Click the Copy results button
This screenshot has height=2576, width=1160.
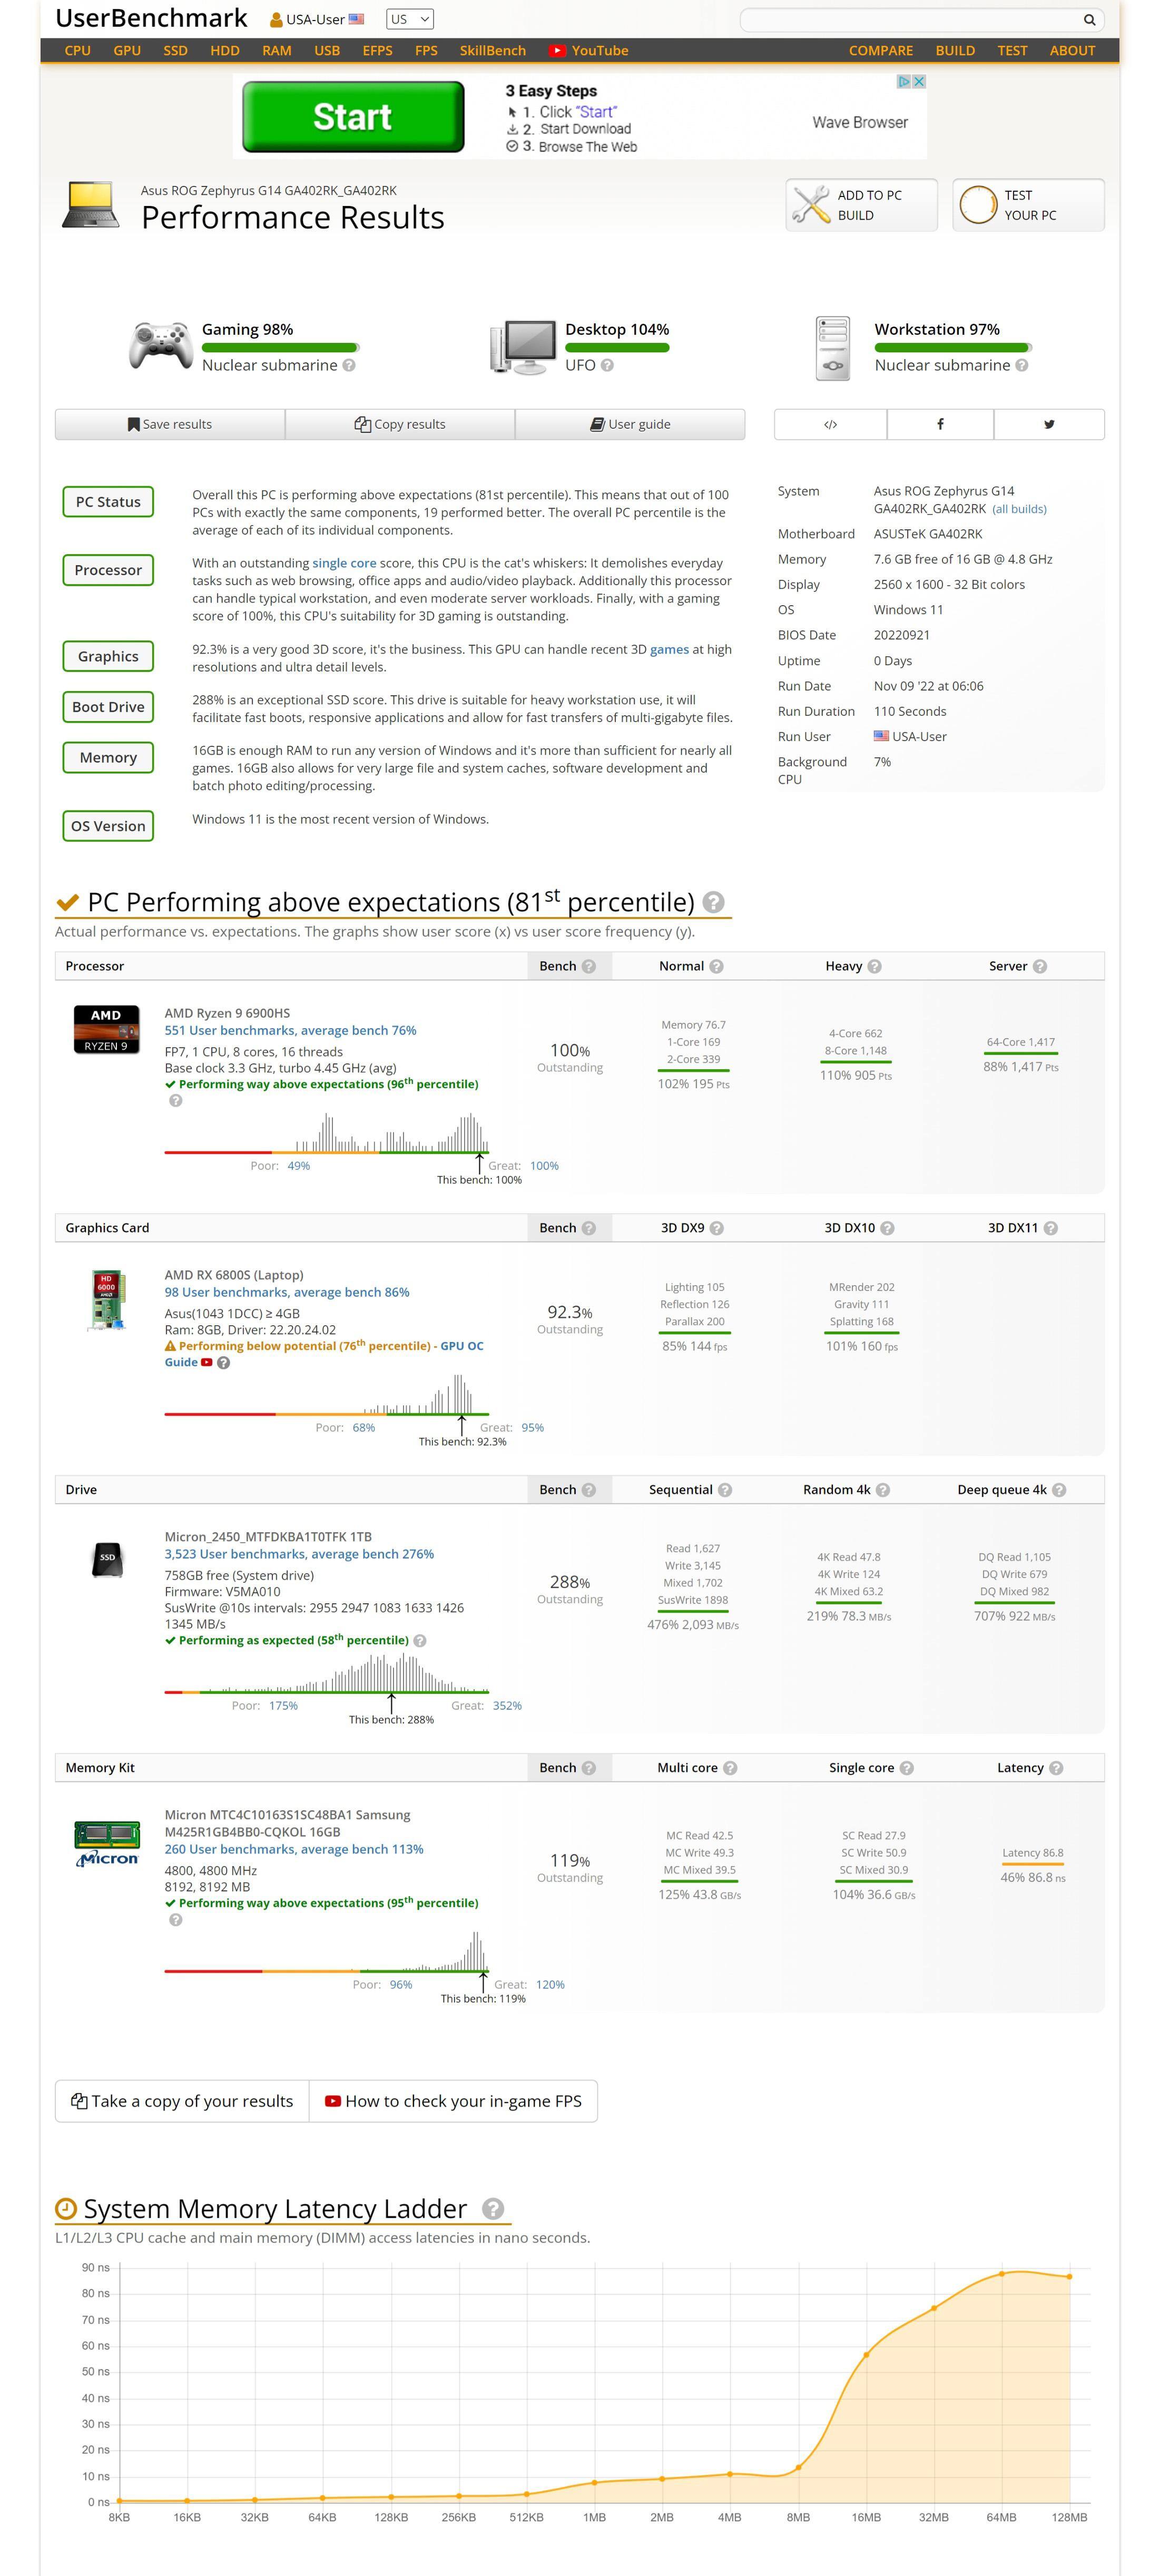[x=400, y=424]
